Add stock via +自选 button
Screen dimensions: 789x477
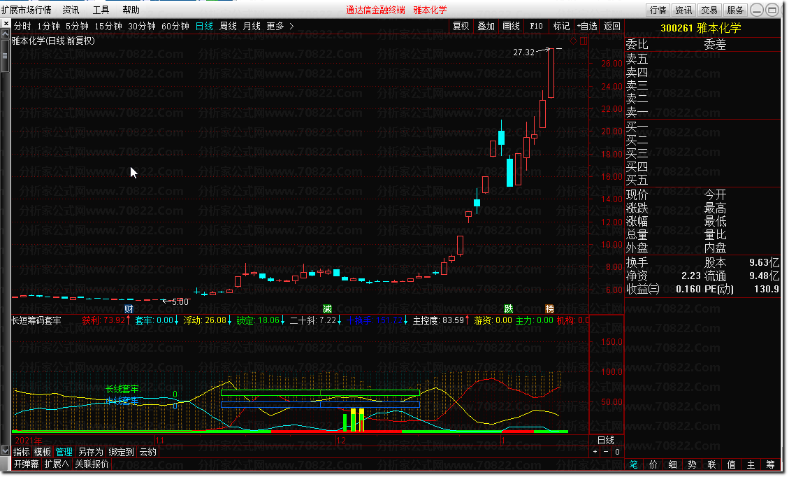(587, 26)
